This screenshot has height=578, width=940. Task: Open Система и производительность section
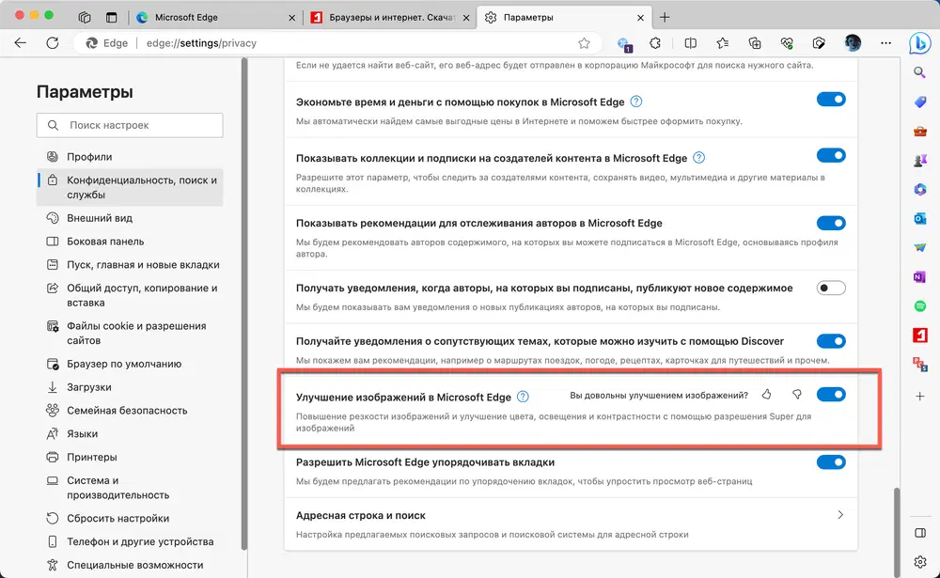coord(130,488)
